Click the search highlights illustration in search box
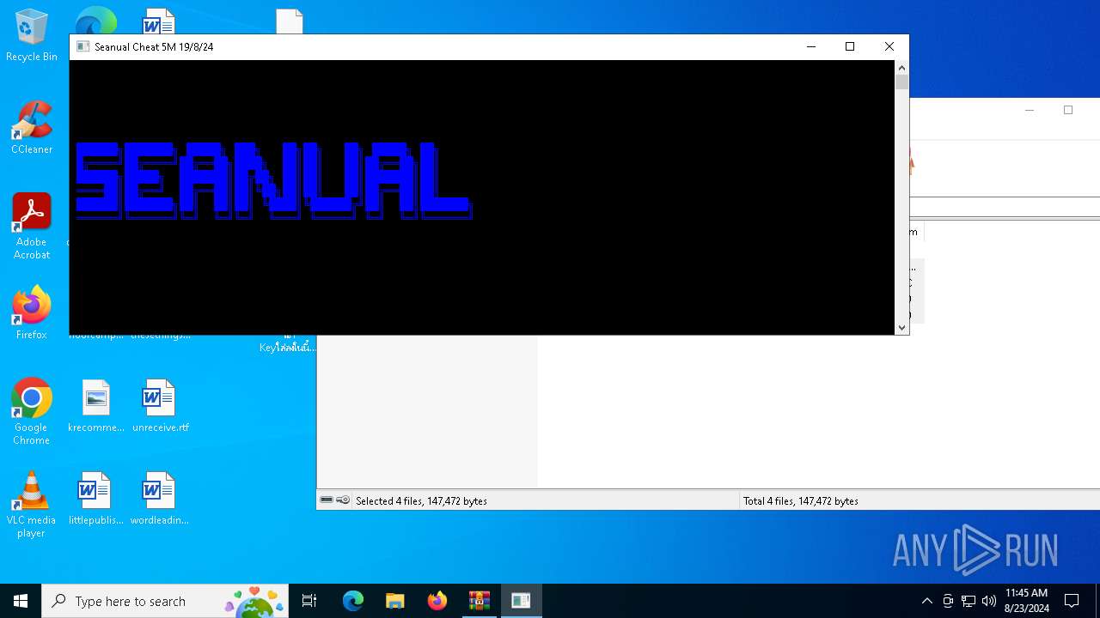Screen dimensions: 1100x618 pos(254,601)
